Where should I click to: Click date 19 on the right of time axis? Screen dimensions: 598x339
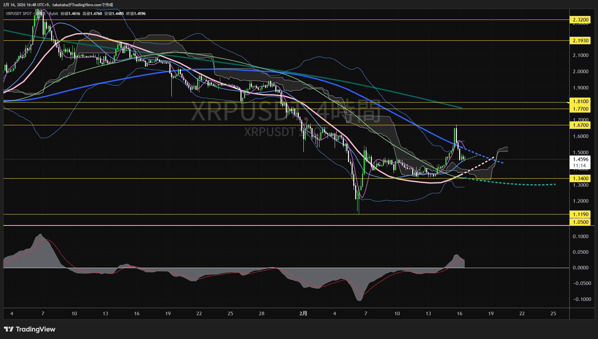[491, 314]
